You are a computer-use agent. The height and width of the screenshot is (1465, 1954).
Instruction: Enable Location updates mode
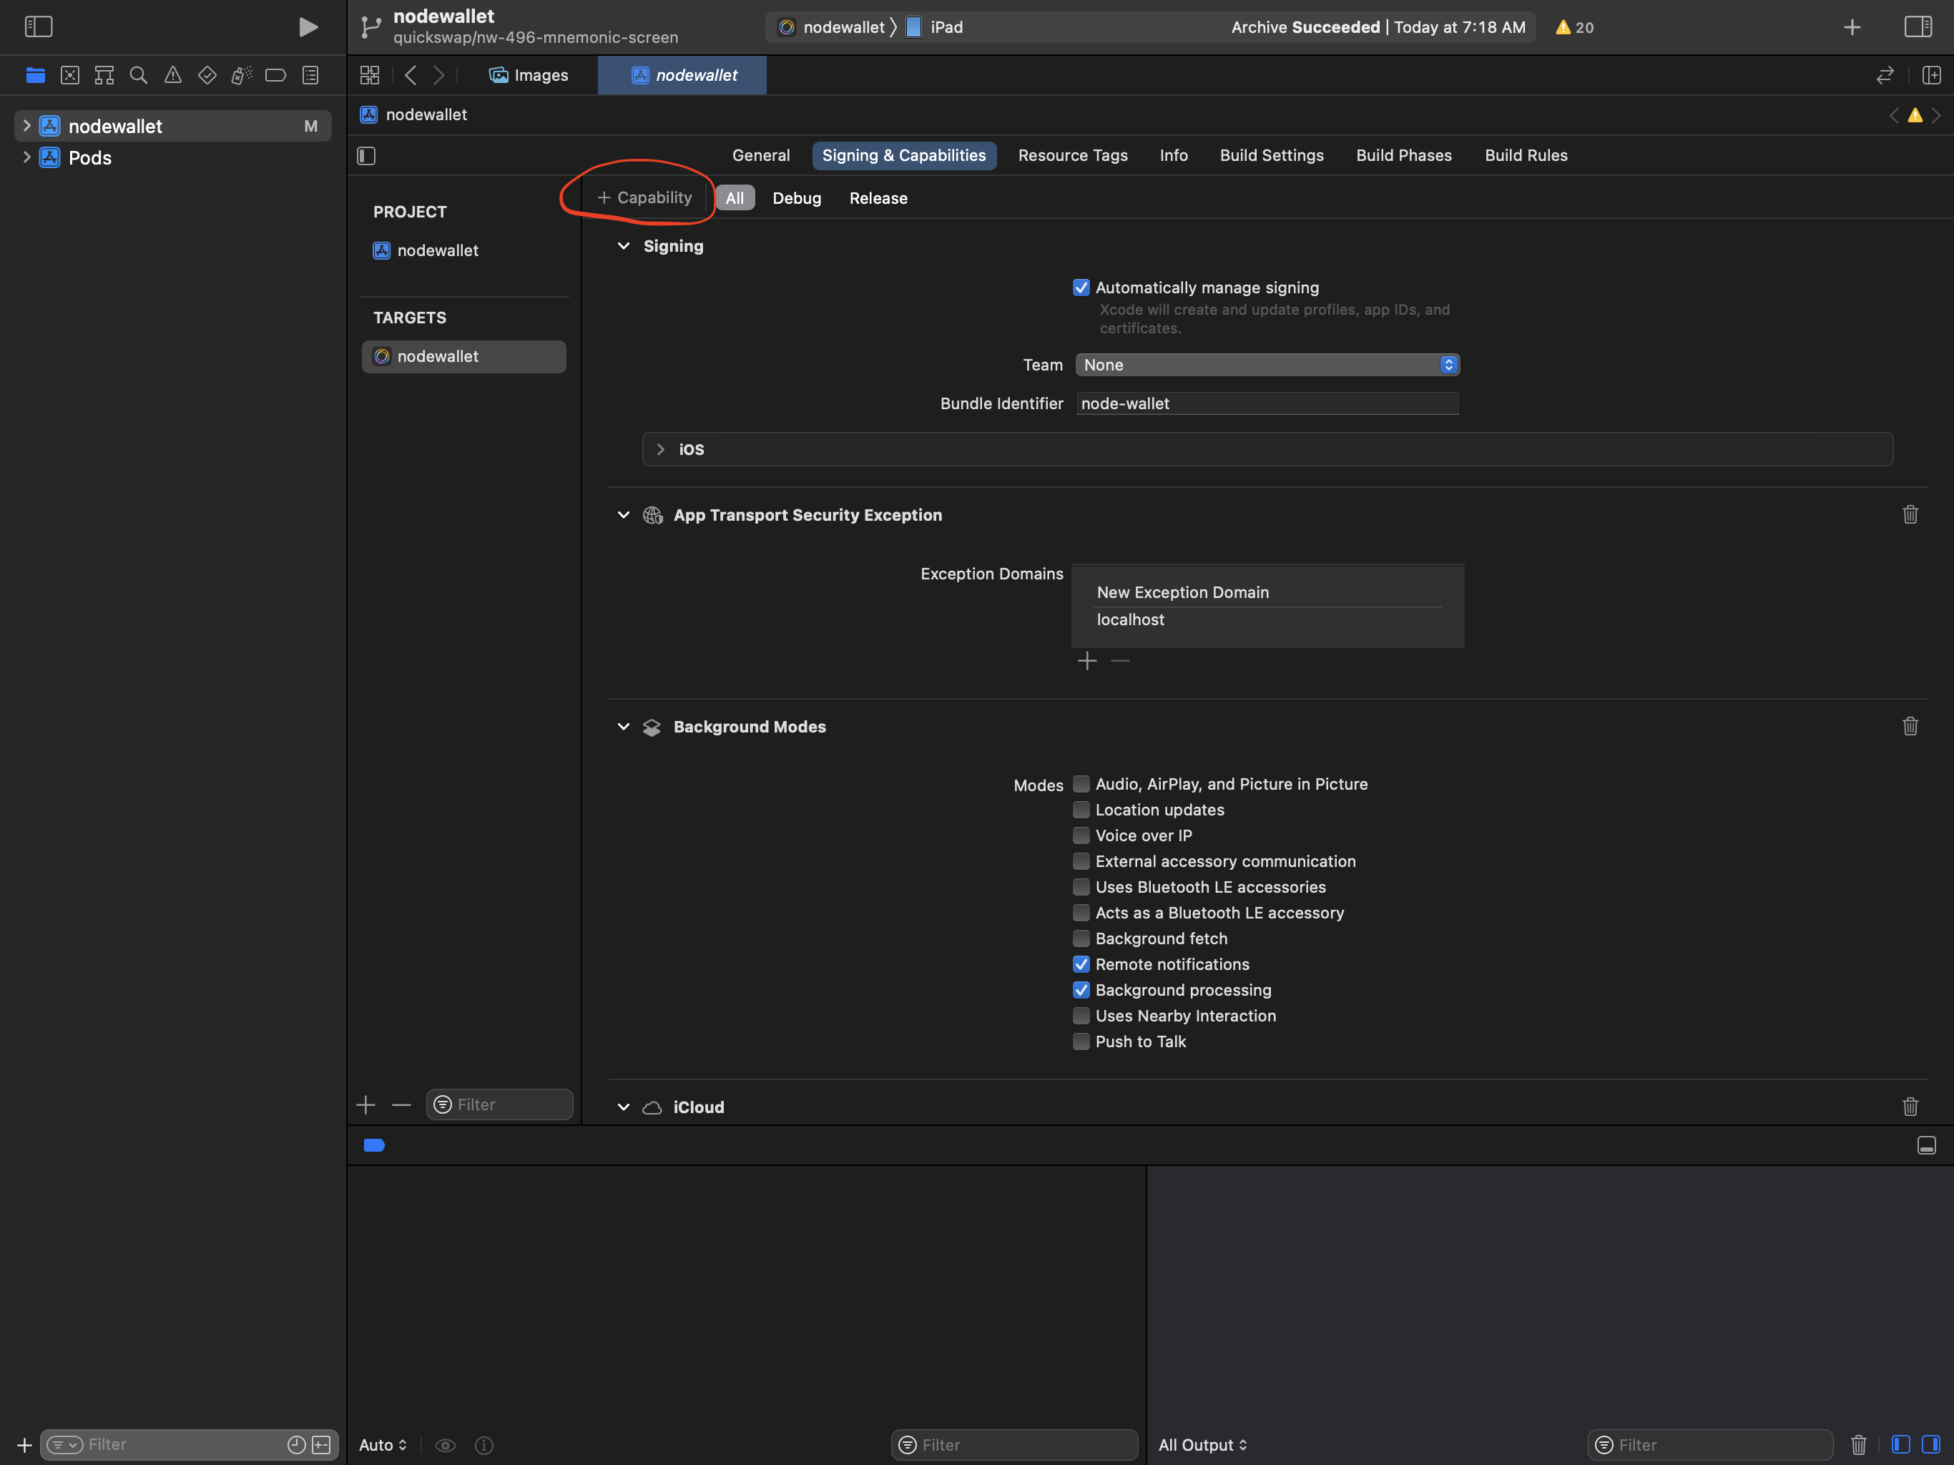tap(1081, 809)
